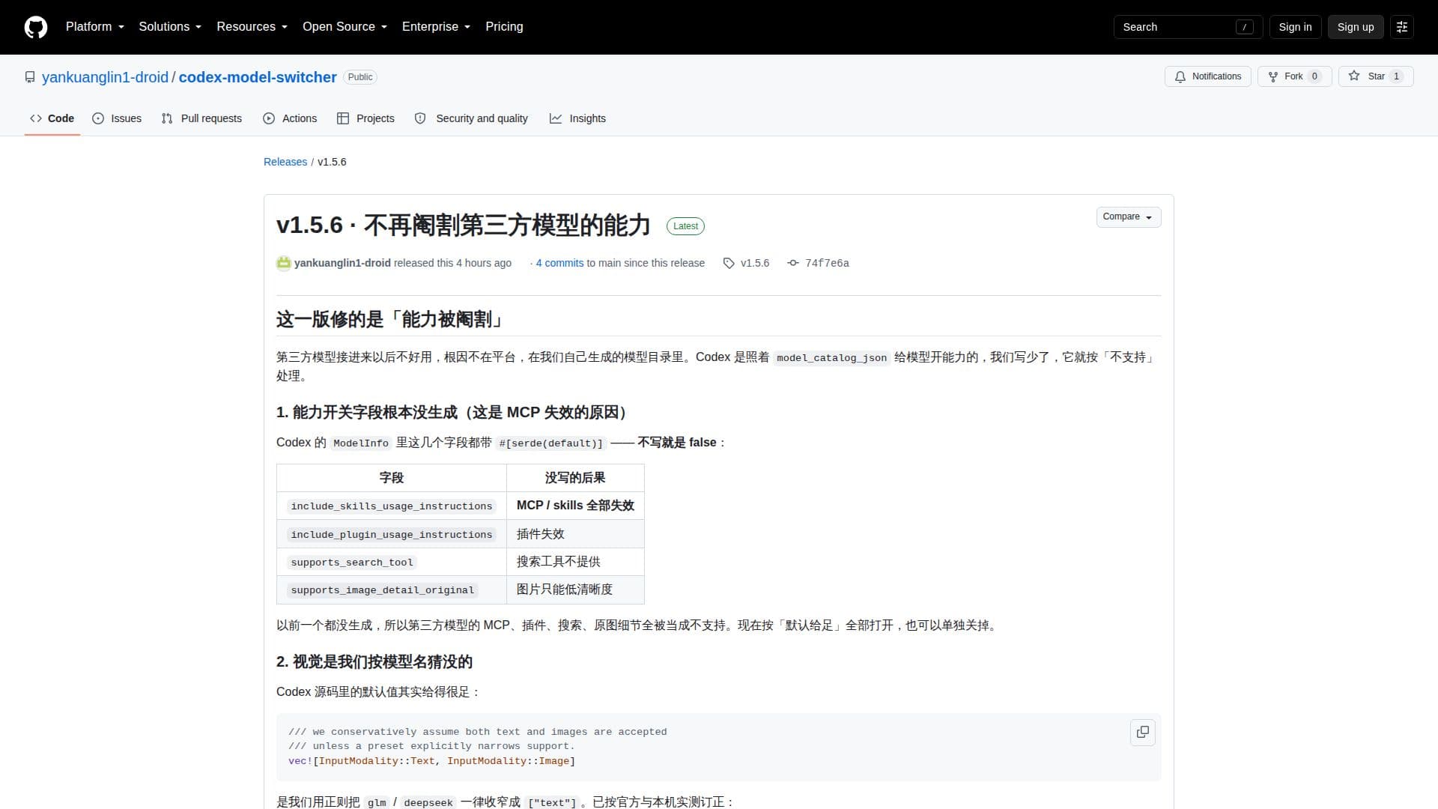
Task: Expand the Solutions menu
Action: 170,27
